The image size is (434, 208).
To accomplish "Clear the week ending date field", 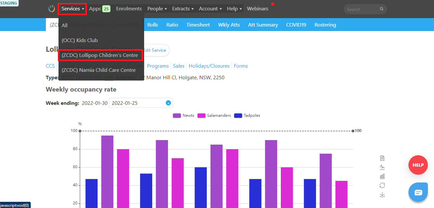I will pos(168,103).
